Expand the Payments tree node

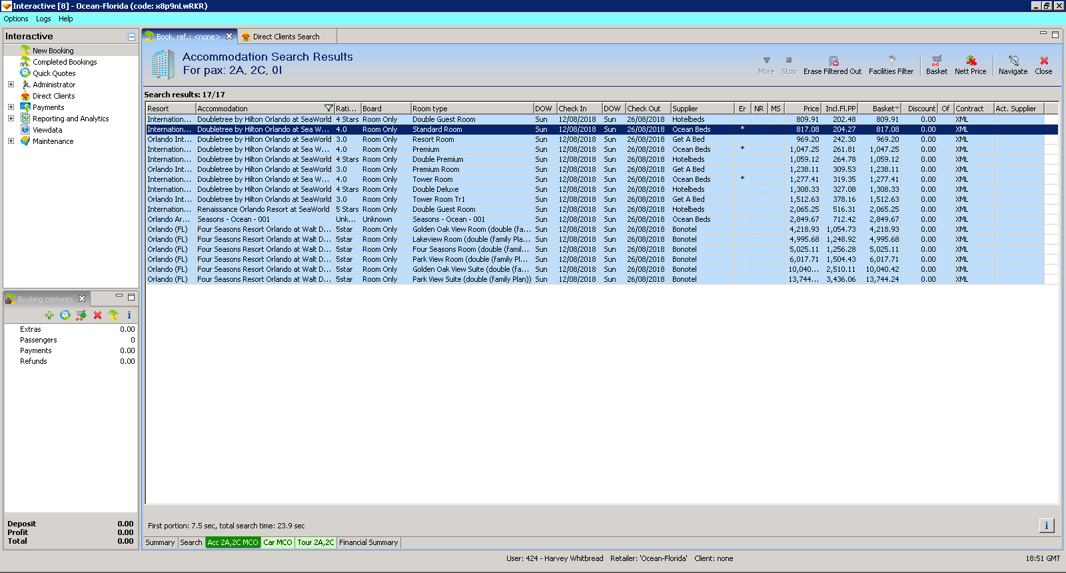tap(11, 107)
